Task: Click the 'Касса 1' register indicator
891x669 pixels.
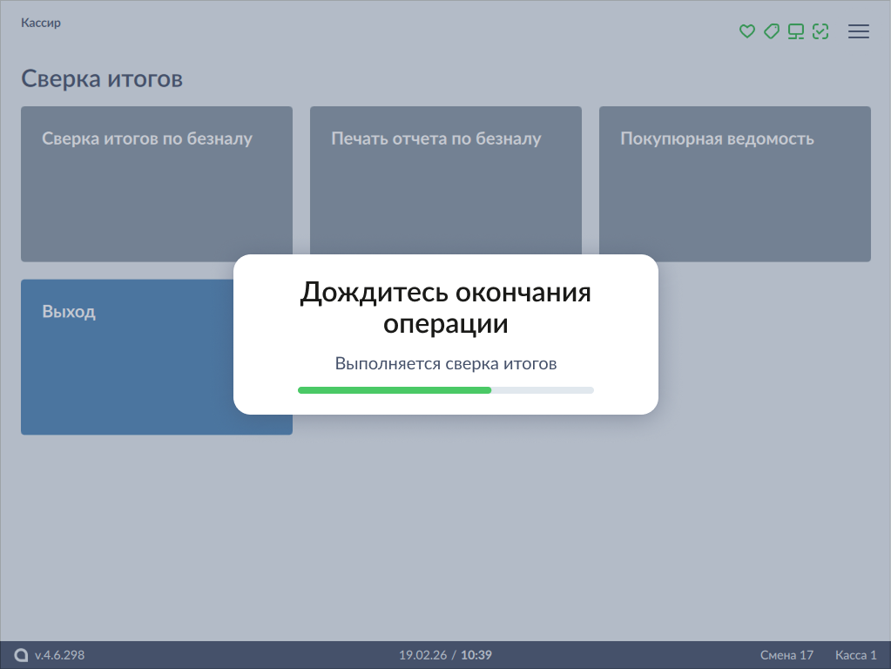Action: [855, 655]
